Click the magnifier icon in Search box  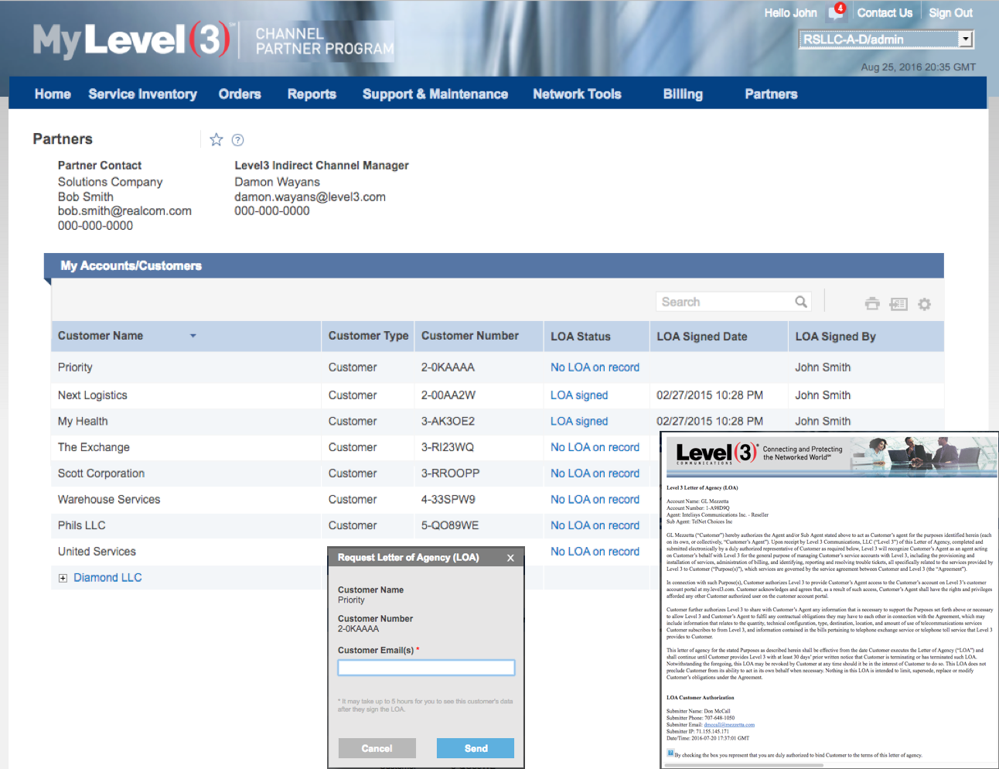(801, 302)
